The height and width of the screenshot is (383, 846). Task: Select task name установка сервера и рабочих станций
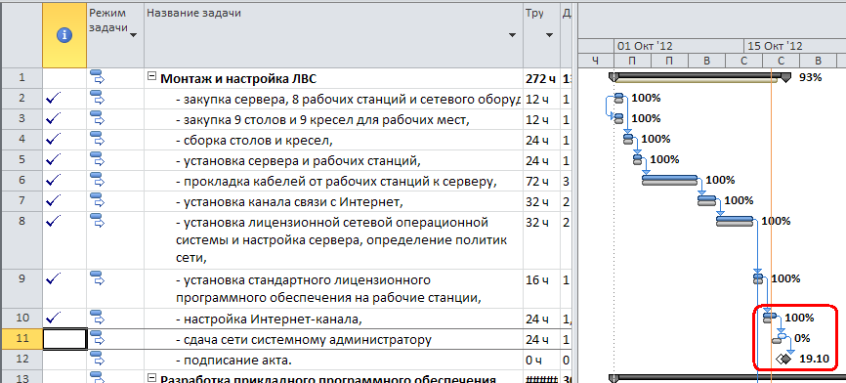point(297,160)
